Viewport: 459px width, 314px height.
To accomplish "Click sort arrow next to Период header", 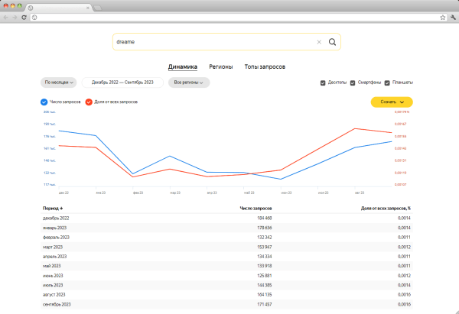I will pyautogui.click(x=62, y=208).
